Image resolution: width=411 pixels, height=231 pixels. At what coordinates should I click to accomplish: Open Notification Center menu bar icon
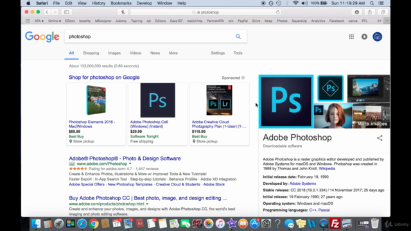tap(381, 3)
